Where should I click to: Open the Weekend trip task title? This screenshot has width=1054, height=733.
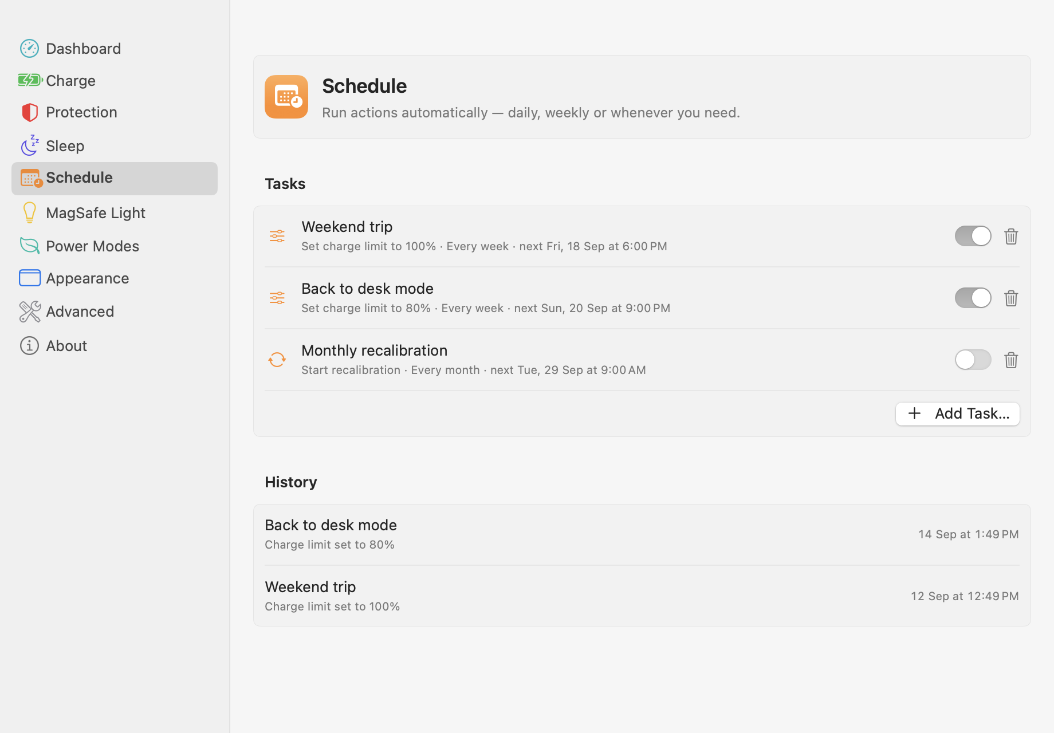347,227
